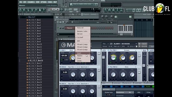172x97 pixels.
Task: Expand the Set icon submenu
Action: click(x=83, y=34)
